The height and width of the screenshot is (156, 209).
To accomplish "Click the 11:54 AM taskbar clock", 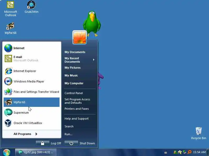I will coord(199,152).
